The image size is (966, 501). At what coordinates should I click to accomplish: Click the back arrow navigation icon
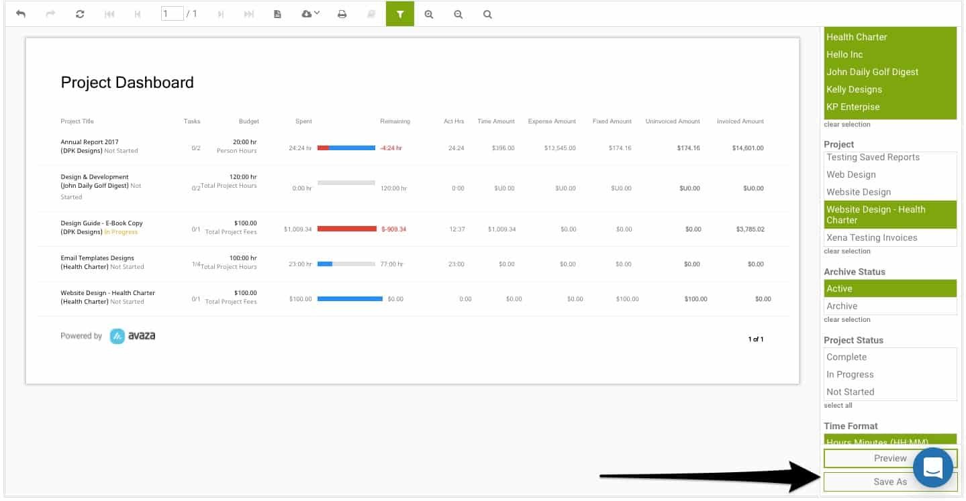click(x=21, y=13)
